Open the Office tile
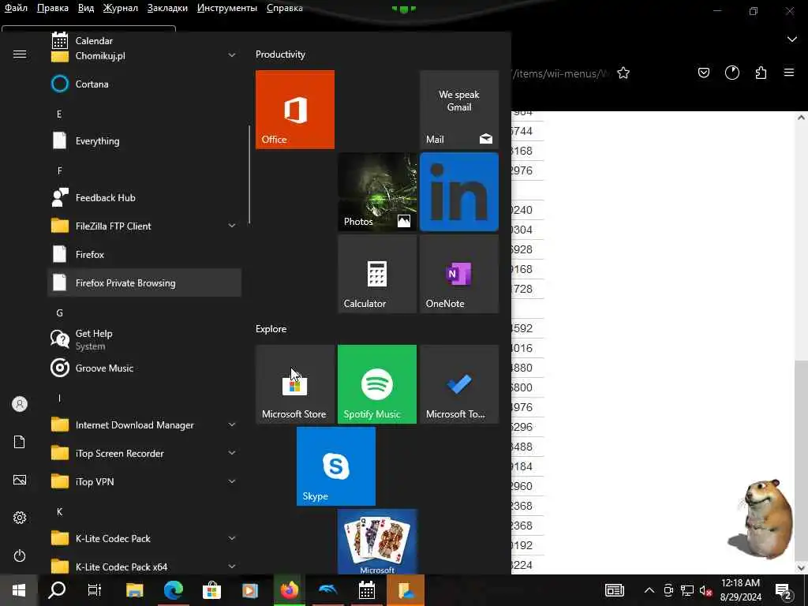 click(x=295, y=109)
